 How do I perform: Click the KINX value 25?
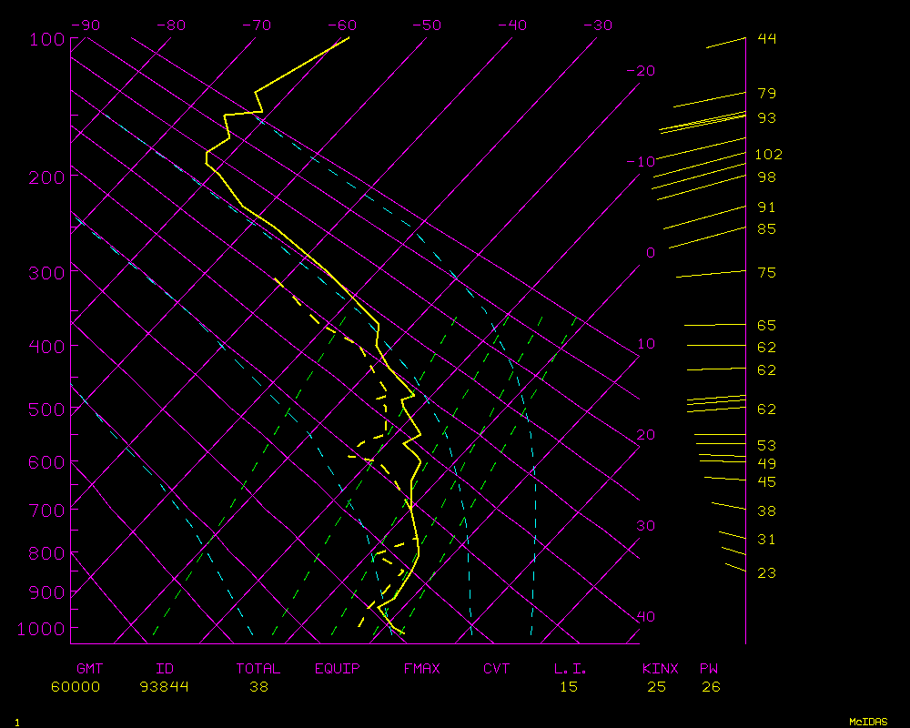tap(656, 687)
